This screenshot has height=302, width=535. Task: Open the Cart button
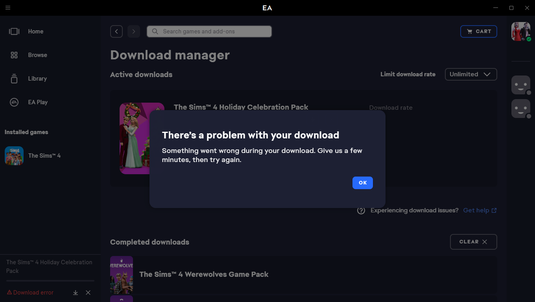(x=478, y=31)
